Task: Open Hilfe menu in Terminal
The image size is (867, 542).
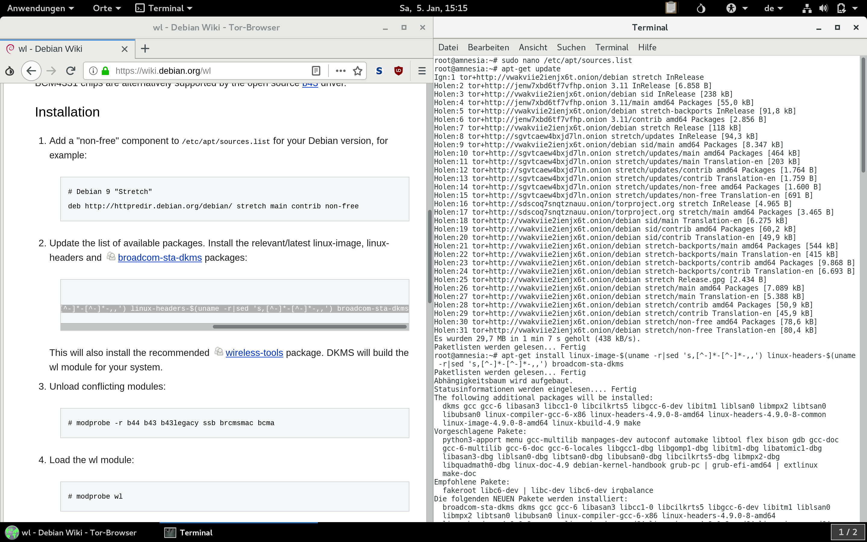Action: pos(647,47)
